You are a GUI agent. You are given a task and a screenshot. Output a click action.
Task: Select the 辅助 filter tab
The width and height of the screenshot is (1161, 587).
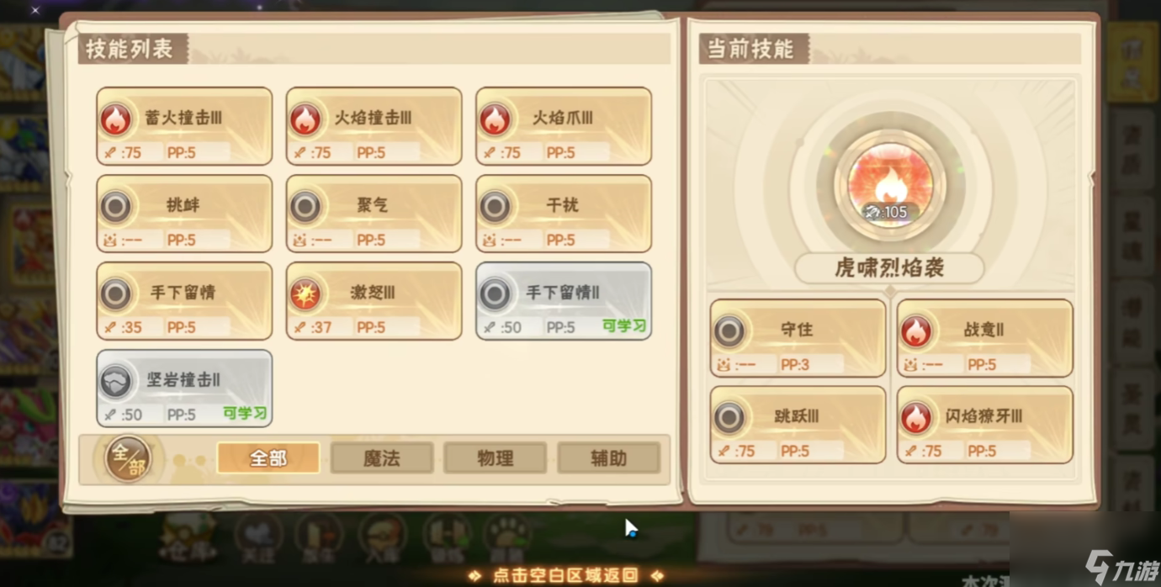click(609, 458)
